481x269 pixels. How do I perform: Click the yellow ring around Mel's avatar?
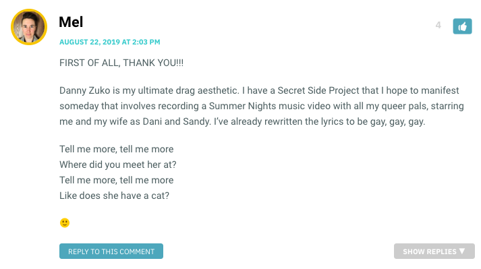29,10
